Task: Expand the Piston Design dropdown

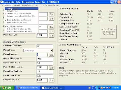Action: point(51,50)
